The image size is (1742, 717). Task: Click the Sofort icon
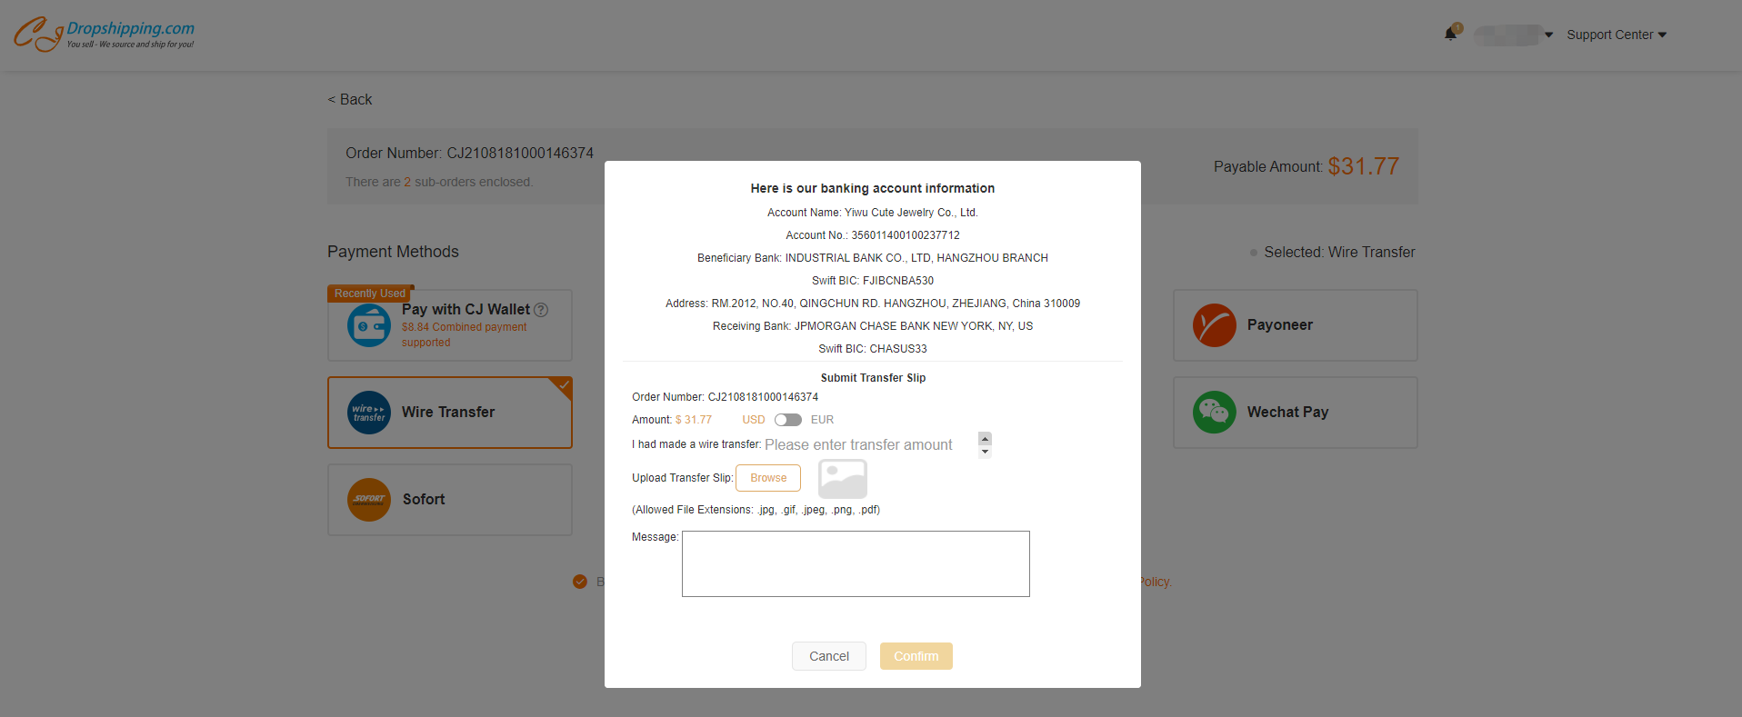click(369, 500)
